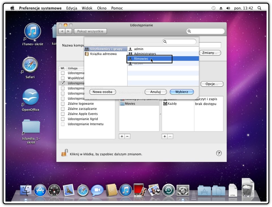Click the Wybierz button
Screen dimensions: 272x207
tap(182, 92)
